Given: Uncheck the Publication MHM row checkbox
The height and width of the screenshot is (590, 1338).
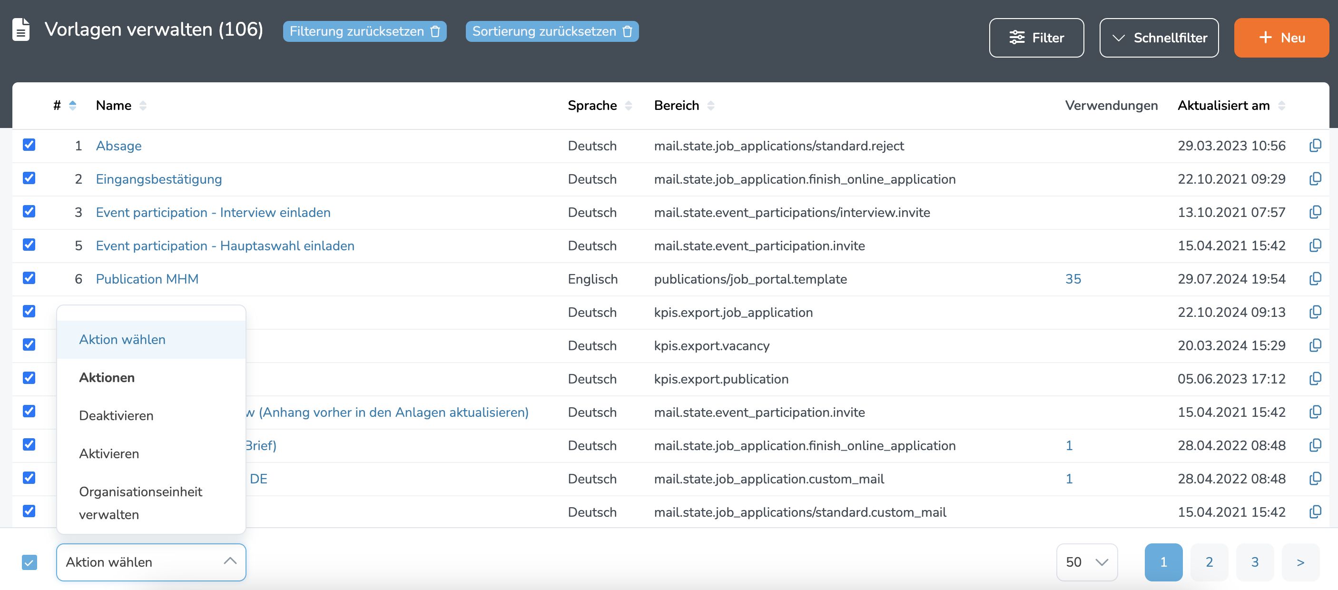Looking at the screenshot, I should (x=29, y=278).
